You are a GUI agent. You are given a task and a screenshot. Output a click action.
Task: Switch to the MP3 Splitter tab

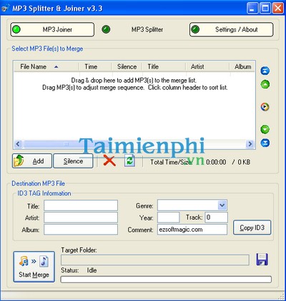(147, 29)
